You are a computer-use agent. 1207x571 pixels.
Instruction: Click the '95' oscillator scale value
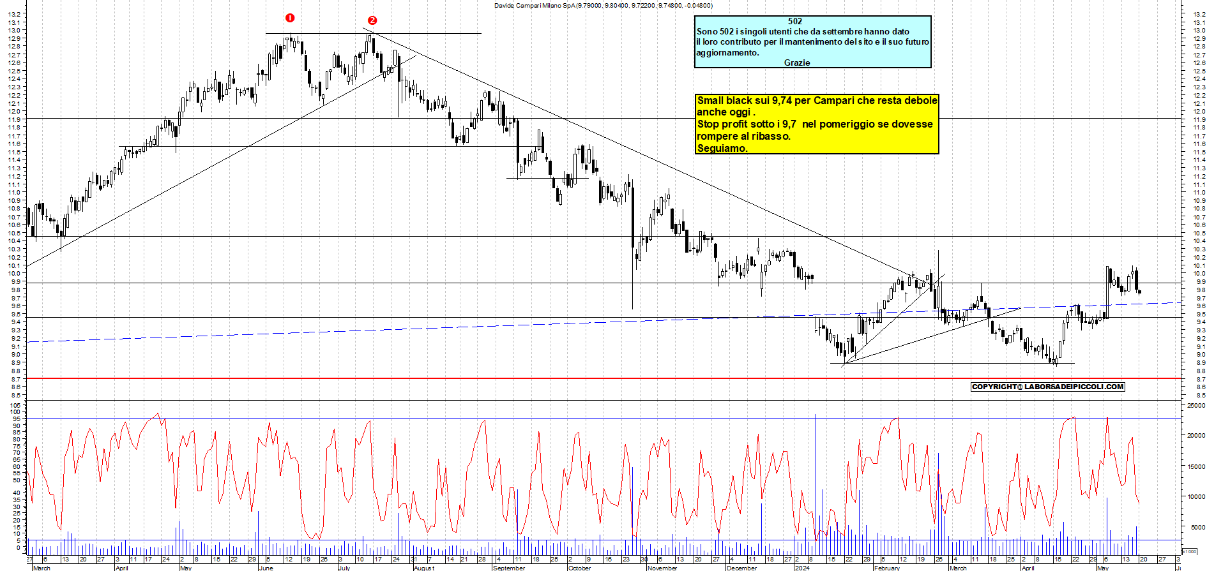17,419
